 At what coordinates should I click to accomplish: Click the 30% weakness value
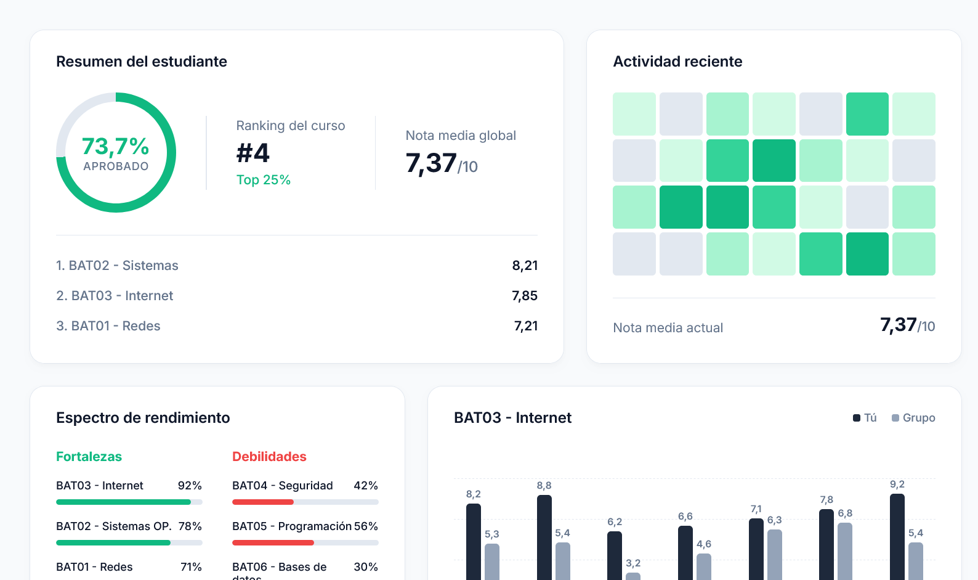(x=366, y=567)
